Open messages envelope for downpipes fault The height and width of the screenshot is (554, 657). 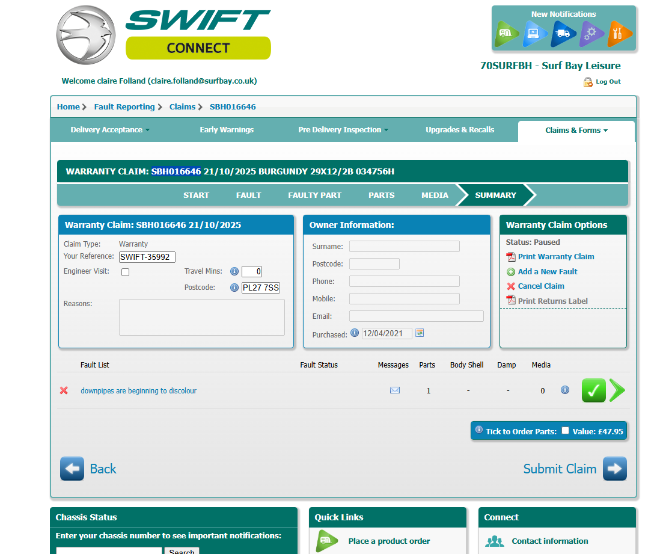[x=395, y=390]
